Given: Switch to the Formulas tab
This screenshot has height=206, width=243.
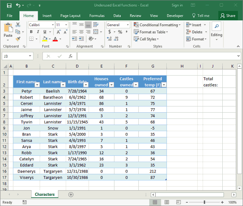Looking at the screenshot, I should [97, 16].
